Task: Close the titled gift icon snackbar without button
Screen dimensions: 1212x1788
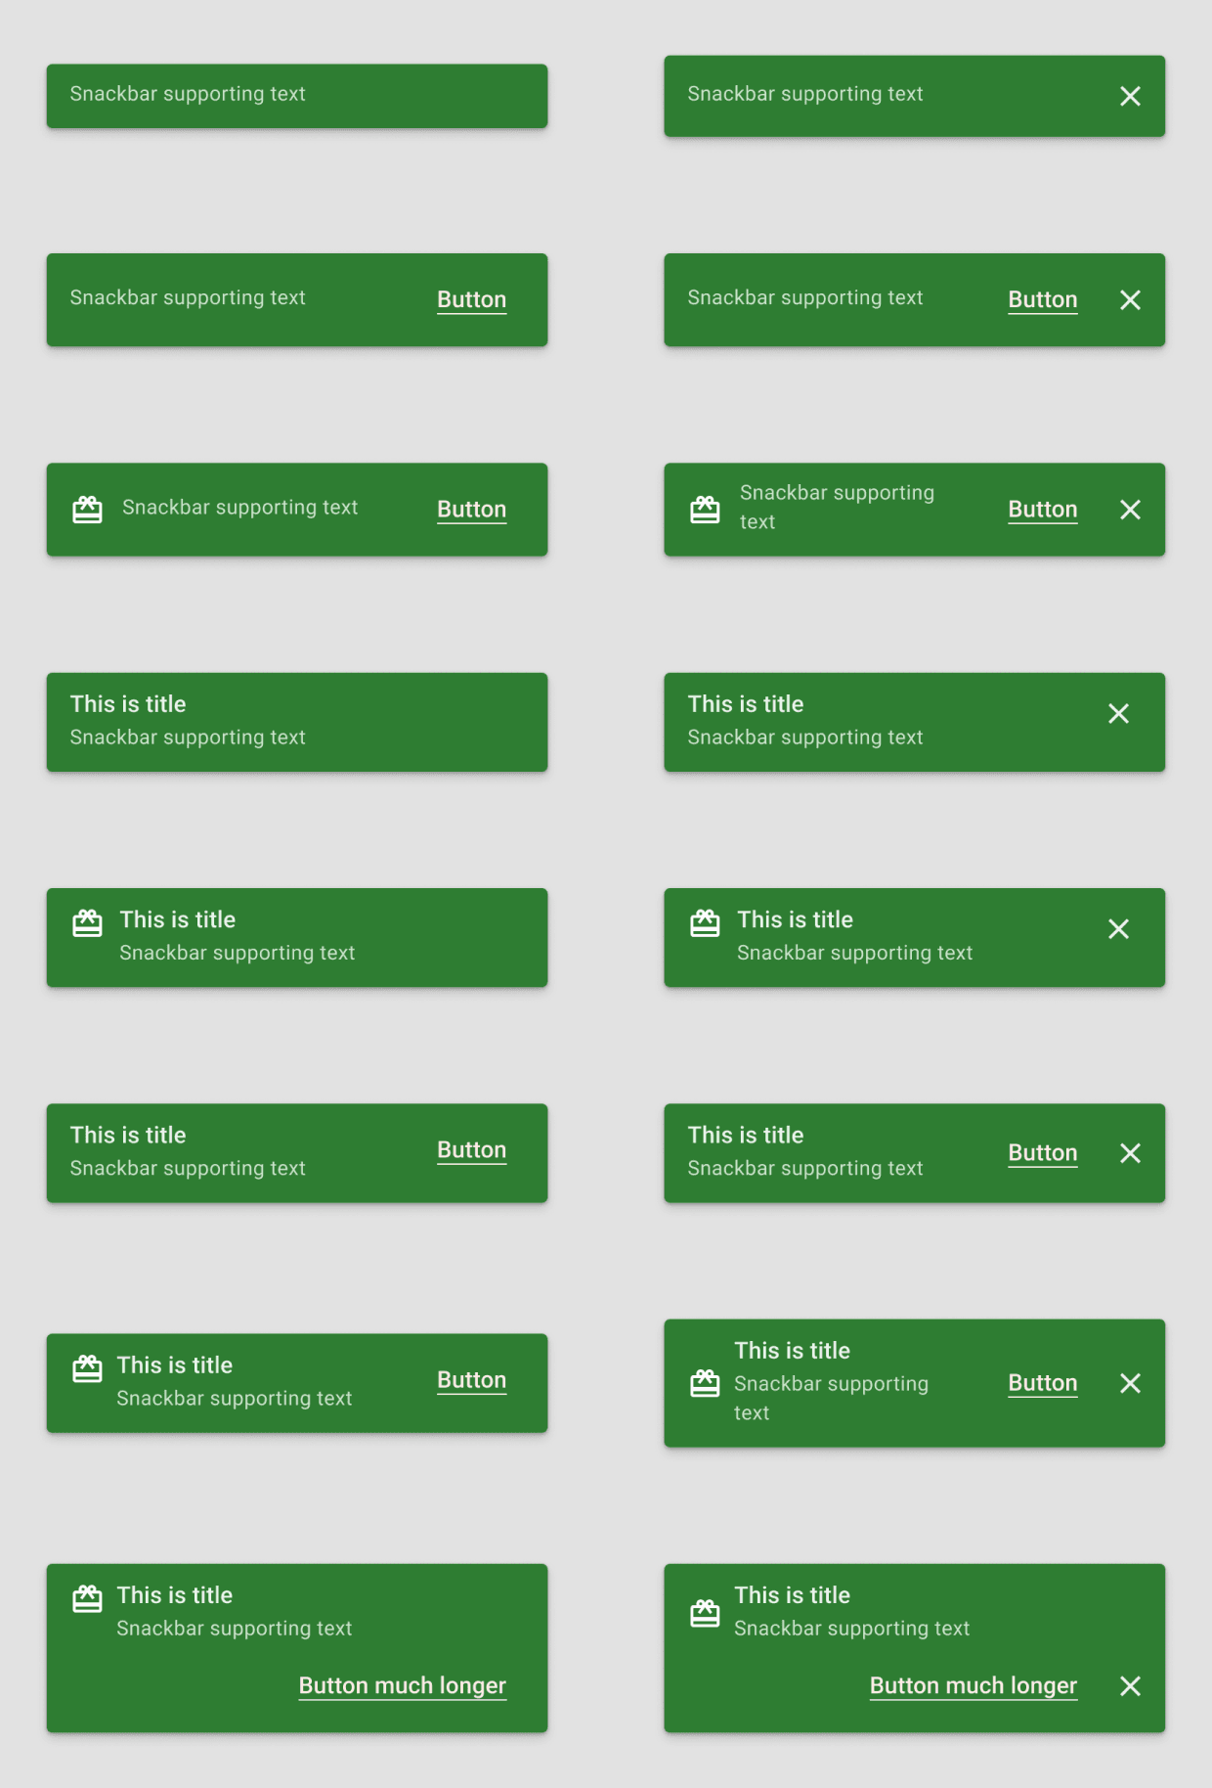Action: pos(1118,929)
